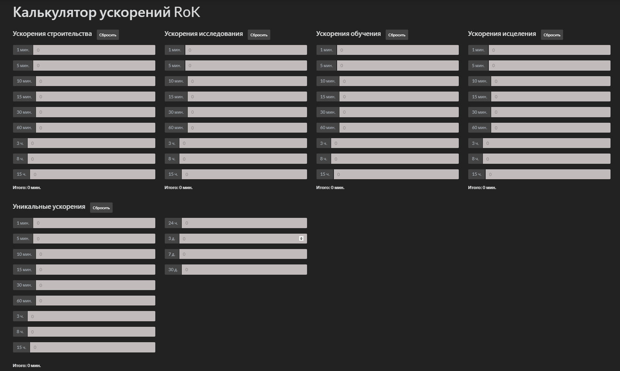Image resolution: width=620 pixels, height=371 pixels.
Task: Select the 8 ч. research speedup input
Action: tap(243, 159)
